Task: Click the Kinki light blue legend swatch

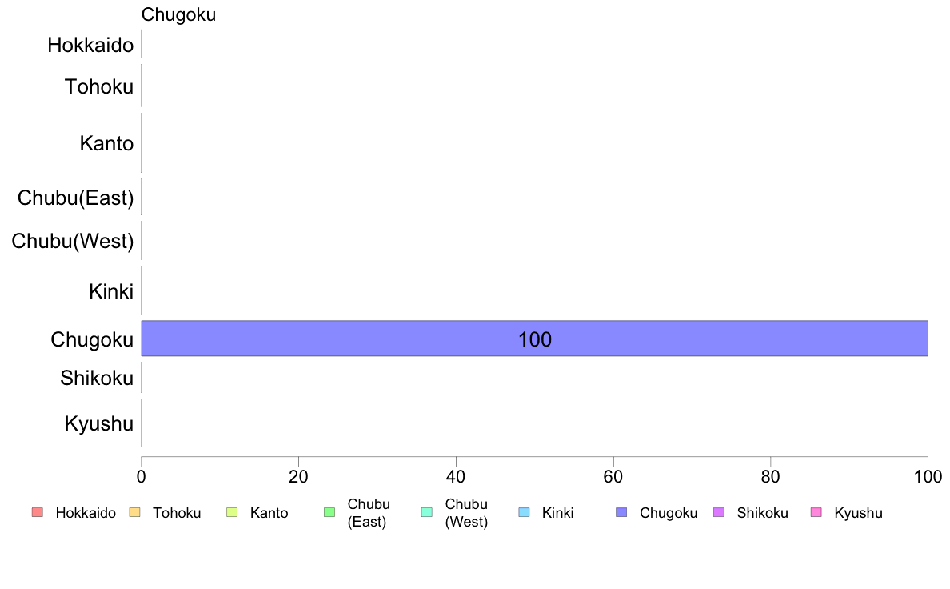Action: (x=524, y=512)
